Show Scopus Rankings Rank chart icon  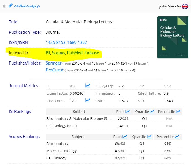click(125, 137)
